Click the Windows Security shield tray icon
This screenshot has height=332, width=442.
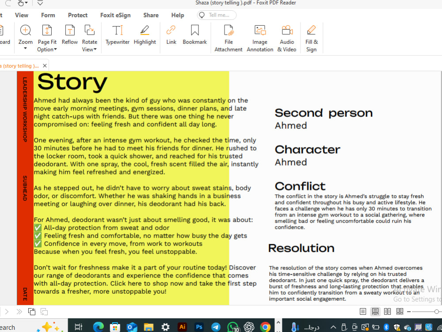[397, 328]
